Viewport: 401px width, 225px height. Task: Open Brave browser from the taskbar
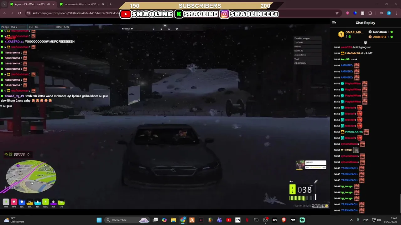284,220
